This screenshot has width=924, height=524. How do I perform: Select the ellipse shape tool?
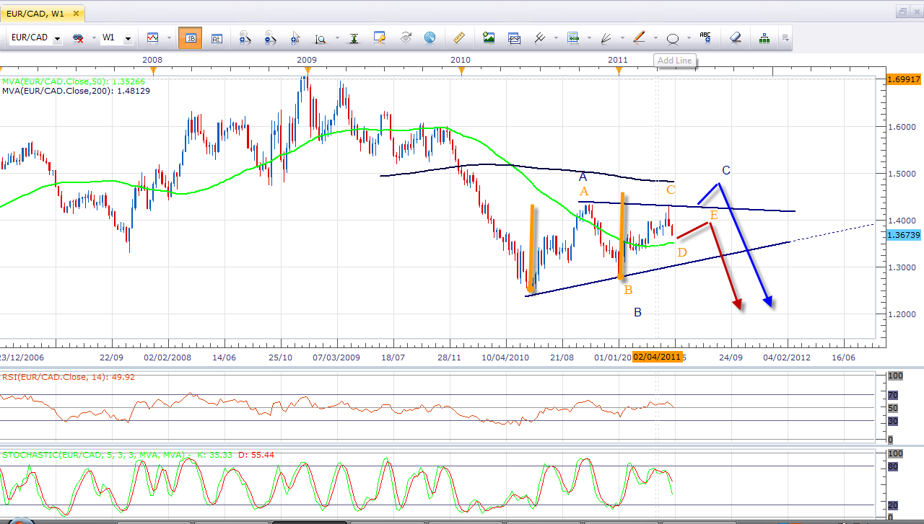coord(673,38)
